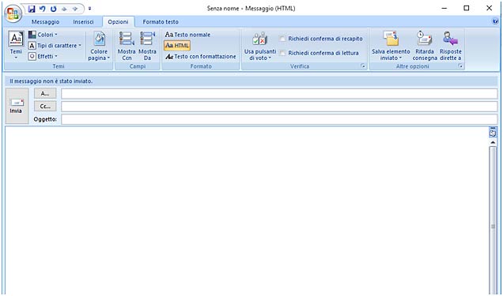503x296 pixels.
Task: Open Colore pagina color menu
Action: coord(99,46)
